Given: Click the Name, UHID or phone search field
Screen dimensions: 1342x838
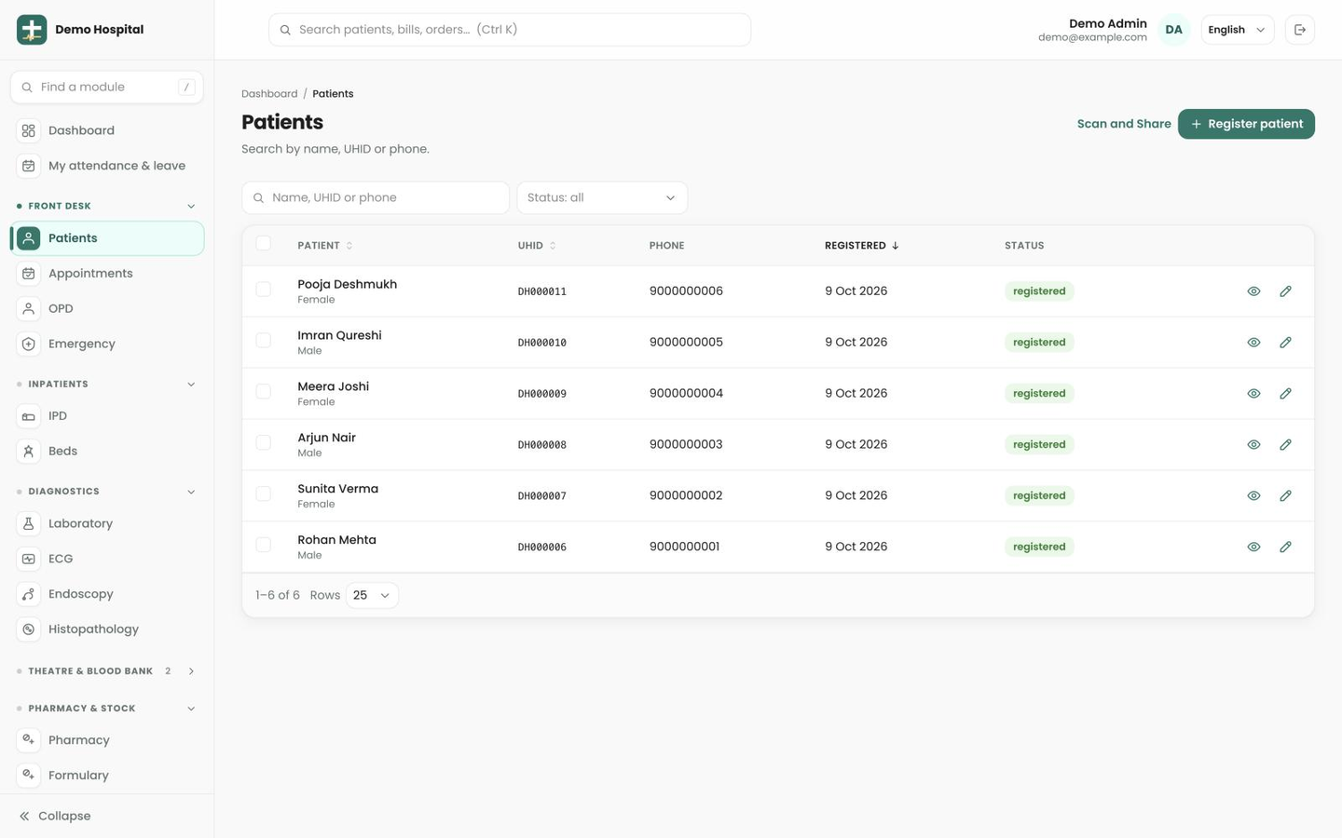Looking at the screenshot, I should tap(376, 197).
